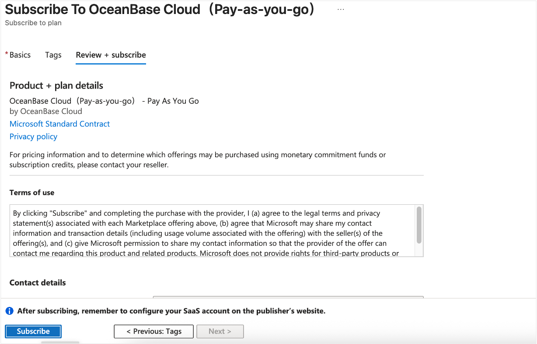Click the Contact details input field

(288, 298)
